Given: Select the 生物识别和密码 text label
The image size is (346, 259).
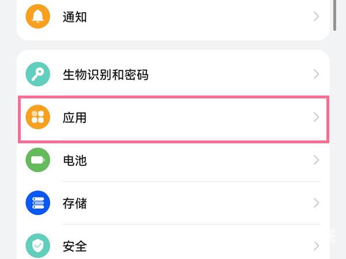Looking at the screenshot, I should coord(106,75).
